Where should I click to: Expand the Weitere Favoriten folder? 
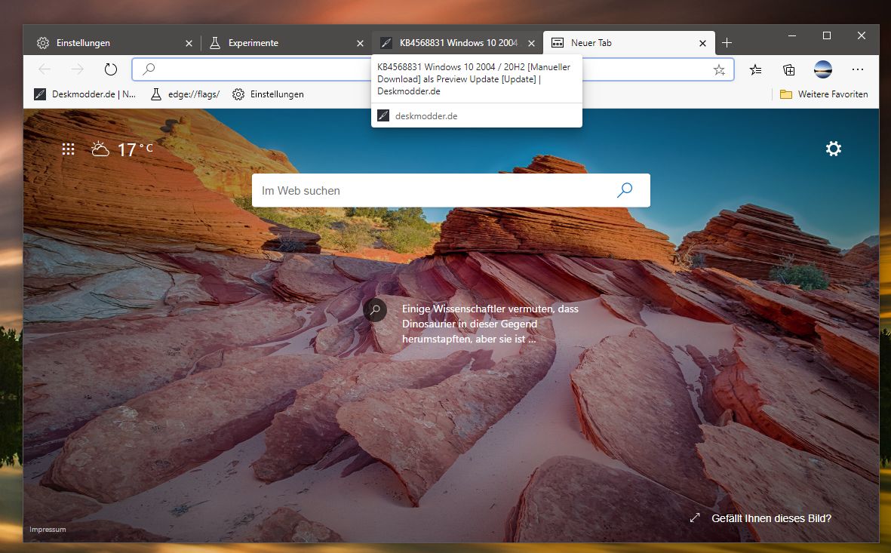tap(824, 94)
